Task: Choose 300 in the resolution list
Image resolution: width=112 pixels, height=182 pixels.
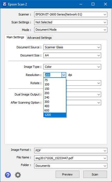Action: point(55,102)
